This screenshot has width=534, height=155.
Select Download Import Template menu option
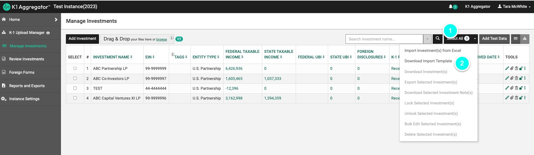tap(428, 61)
